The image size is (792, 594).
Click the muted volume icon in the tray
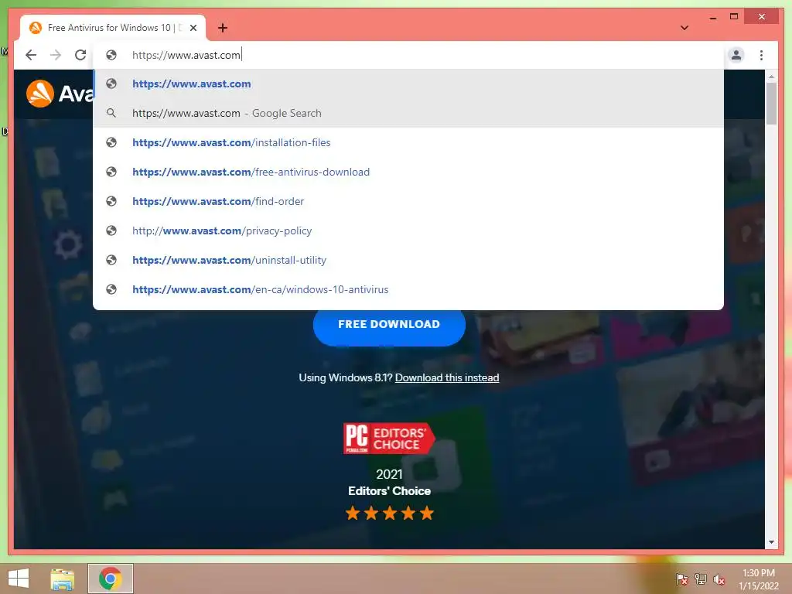[x=719, y=579]
